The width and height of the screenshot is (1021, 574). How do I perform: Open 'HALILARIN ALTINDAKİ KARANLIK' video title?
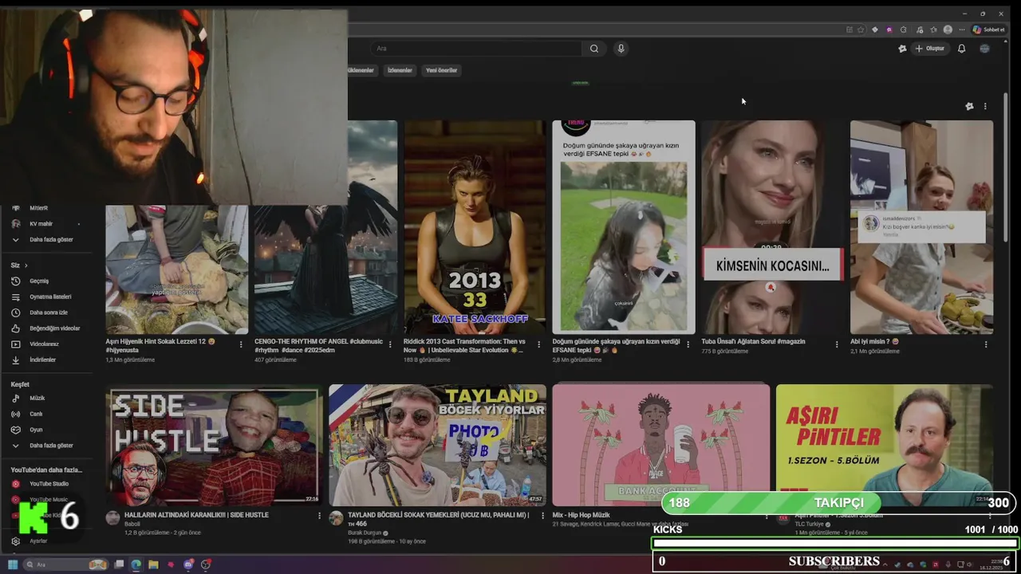[x=196, y=515]
